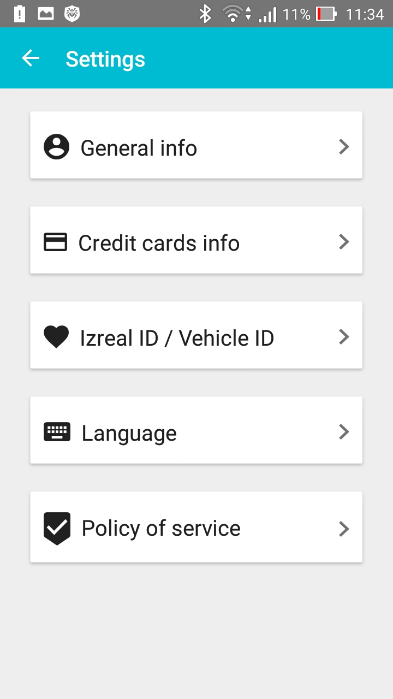Tap the back arrow in header
Image resolution: width=393 pixels, height=699 pixels.
point(31,58)
